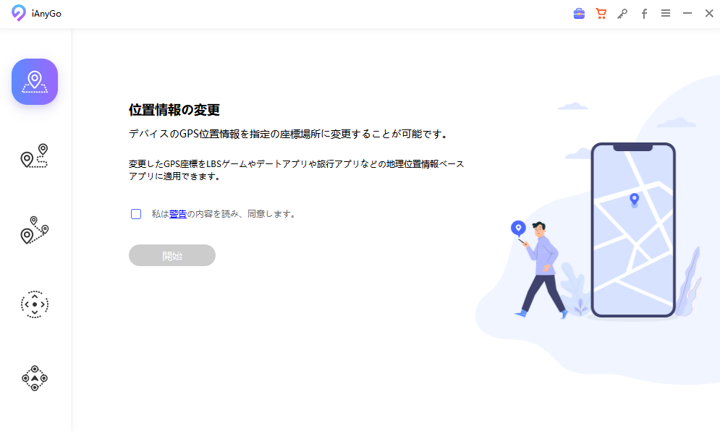Open the toolbox briefcase icon

[579, 14]
